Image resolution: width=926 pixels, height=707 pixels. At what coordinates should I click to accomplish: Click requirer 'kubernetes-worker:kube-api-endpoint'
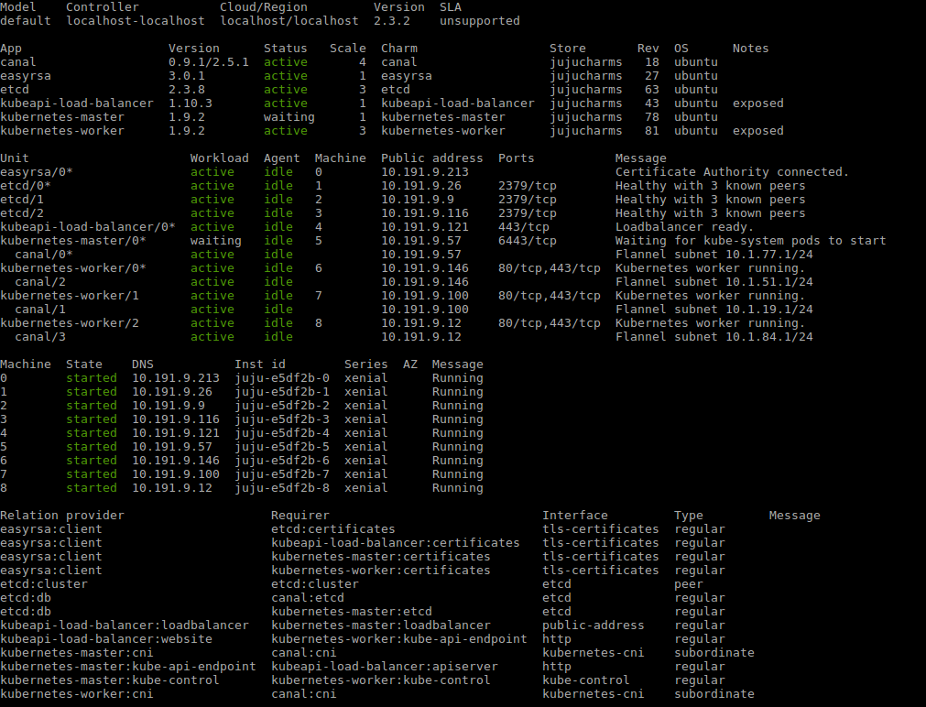coord(399,639)
